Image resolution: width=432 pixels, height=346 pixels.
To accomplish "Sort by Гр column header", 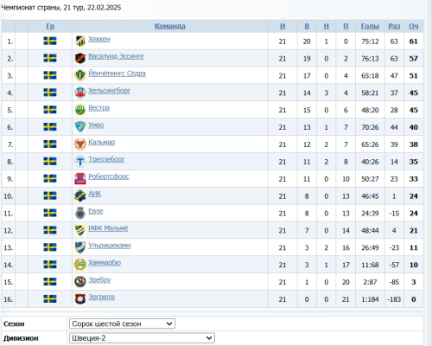I will click(x=50, y=26).
